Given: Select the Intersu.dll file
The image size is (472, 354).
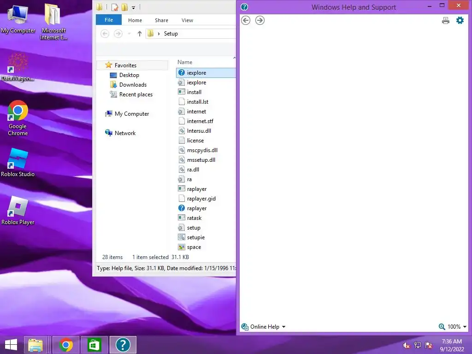Looking at the screenshot, I should pyautogui.click(x=199, y=130).
